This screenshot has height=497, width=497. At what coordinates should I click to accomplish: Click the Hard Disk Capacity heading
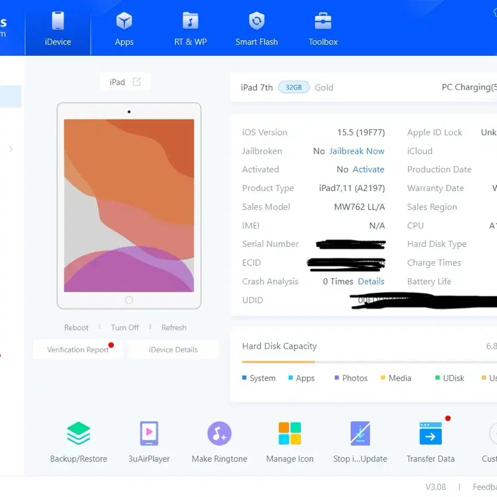[279, 346]
